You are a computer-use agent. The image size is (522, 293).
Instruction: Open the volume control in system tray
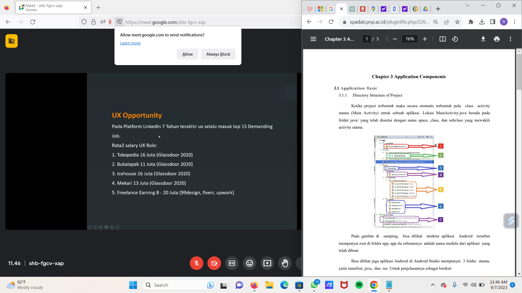(473, 285)
